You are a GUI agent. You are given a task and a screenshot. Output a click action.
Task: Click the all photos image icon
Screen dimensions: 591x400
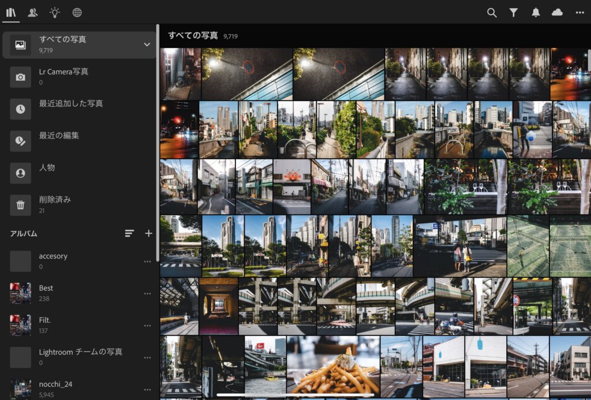pyautogui.click(x=20, y=45)
